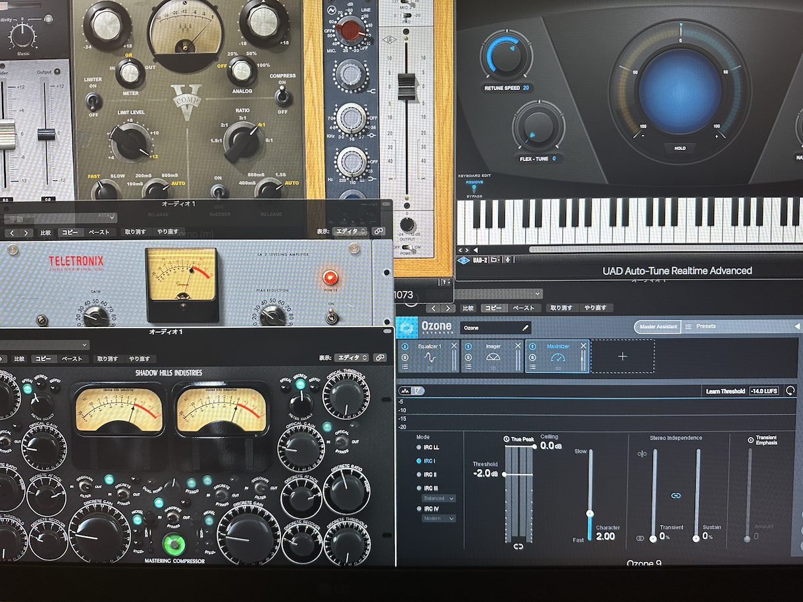Open the 手動 preset dropdown in LA-2A window
The image size is (803, 602).
pos(61,218)
